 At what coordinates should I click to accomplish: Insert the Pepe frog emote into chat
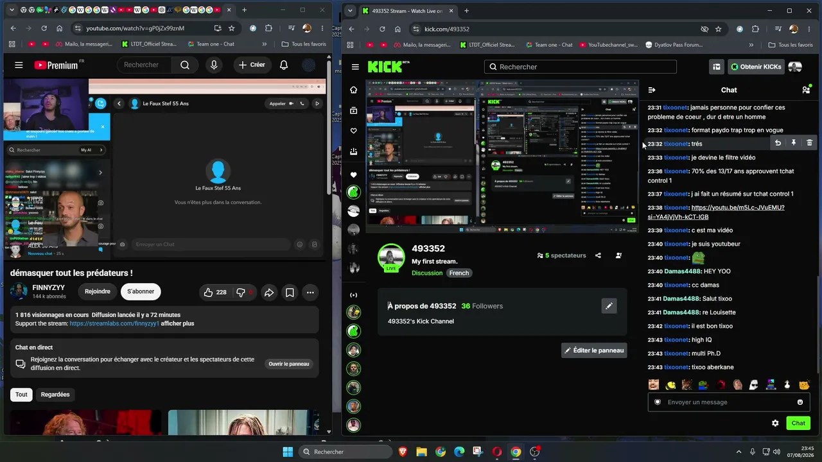(704, 385)
